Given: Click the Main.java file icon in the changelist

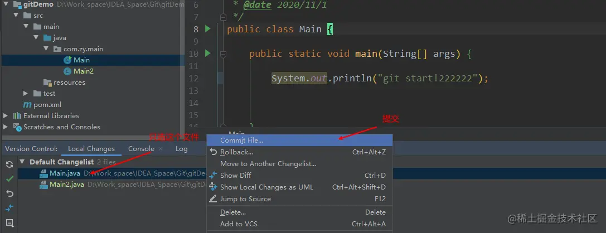Looking at the screenshot, I should [x=44, y=173].
